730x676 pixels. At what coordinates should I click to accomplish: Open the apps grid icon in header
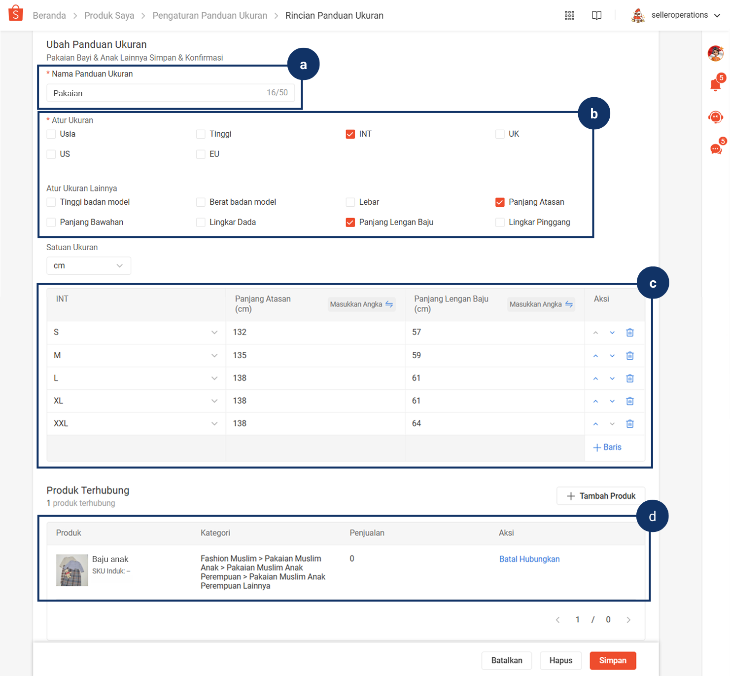(x=569, y=15)
